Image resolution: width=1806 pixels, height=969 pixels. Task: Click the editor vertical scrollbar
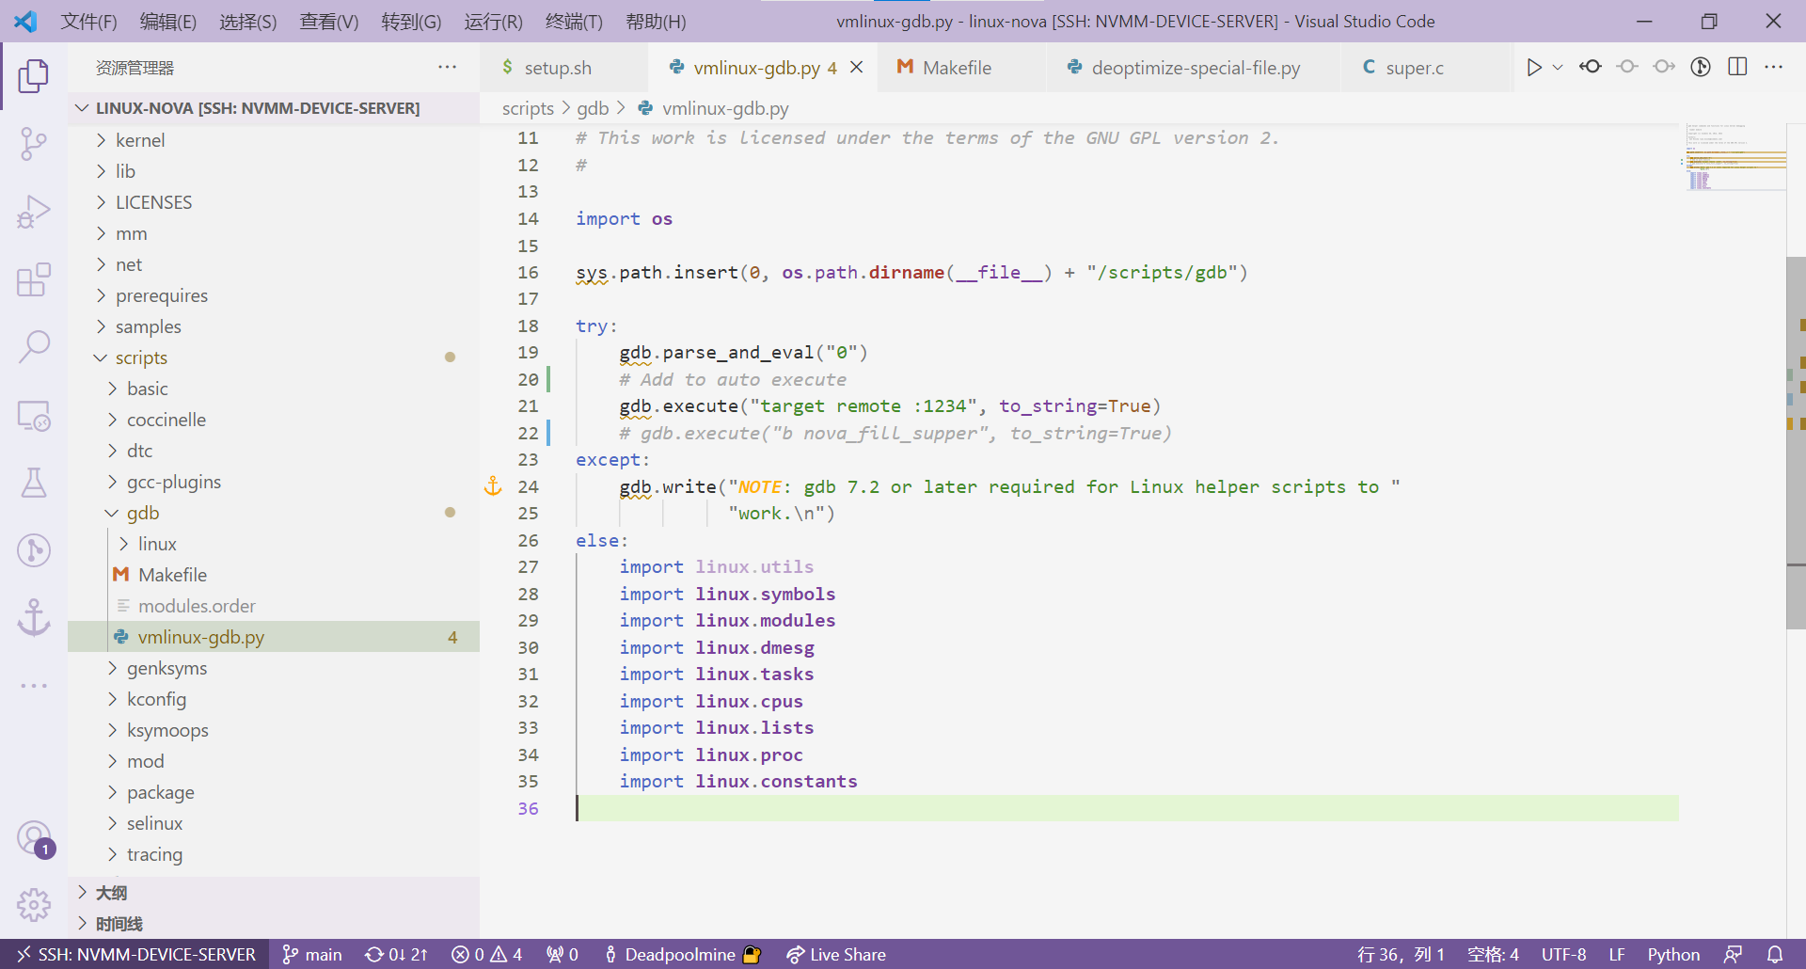tap(1796, 442)
